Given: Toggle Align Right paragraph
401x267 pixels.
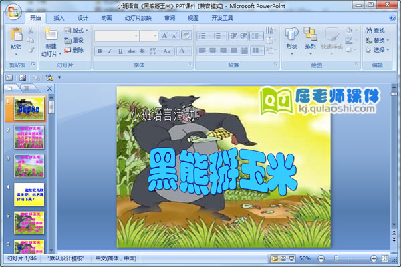Looking at the screenshot, I should pos(223,51).
